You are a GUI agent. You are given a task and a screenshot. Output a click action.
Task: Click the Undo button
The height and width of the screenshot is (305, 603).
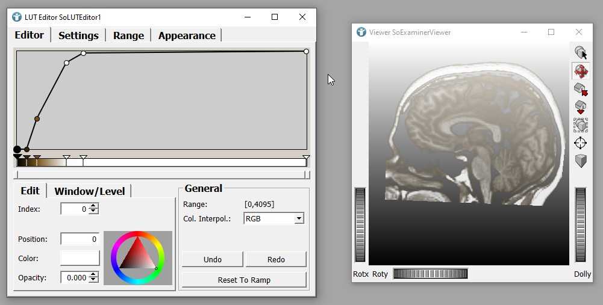point(213,259)
